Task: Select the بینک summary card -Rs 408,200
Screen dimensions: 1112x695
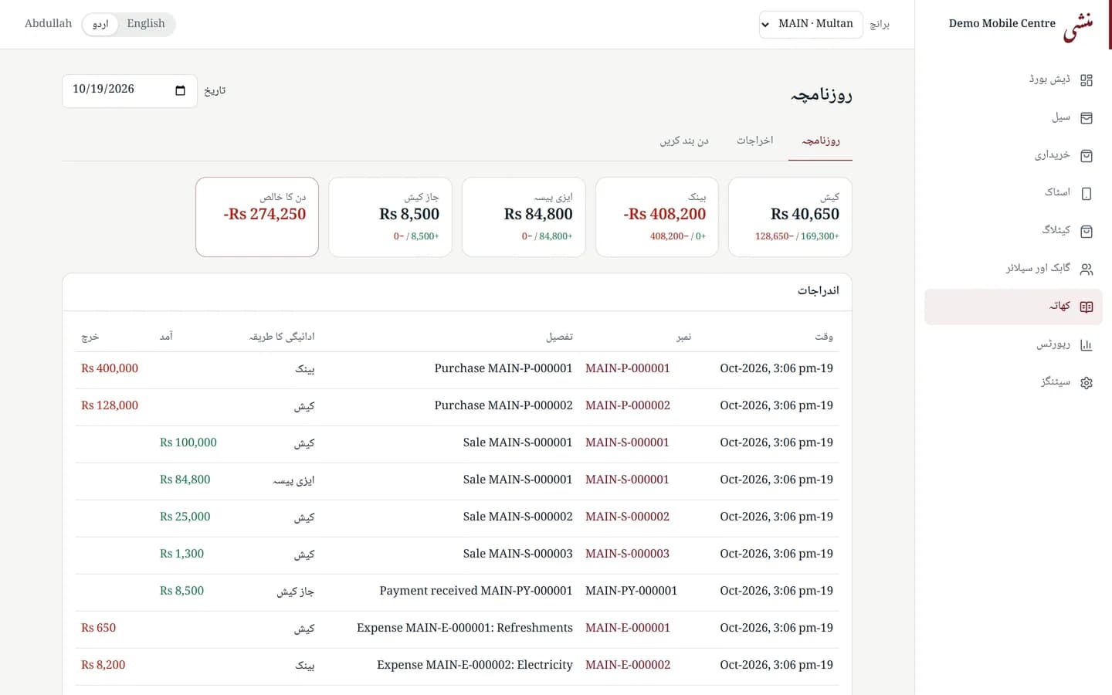Action: (x=657, y=217)
